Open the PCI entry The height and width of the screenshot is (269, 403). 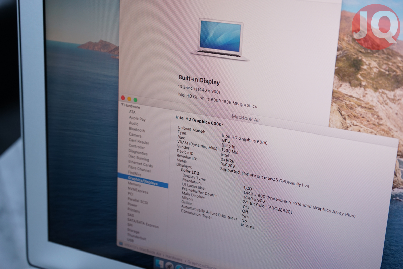click(x=130, y=195)
